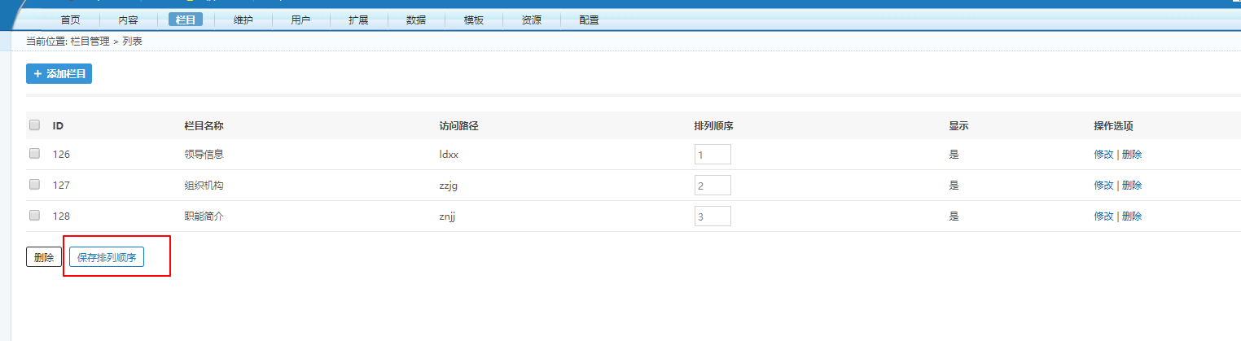Click the 当前位置 breadcrumb text
The image size is (1241, 341).
(x=46, y=41)
